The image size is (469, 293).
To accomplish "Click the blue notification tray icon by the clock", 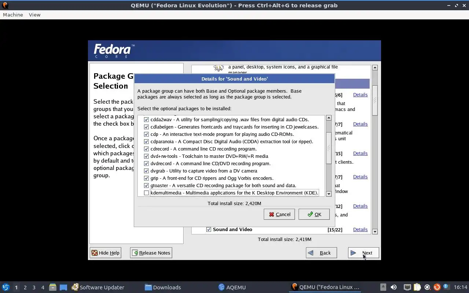I will pyautogui.click(x=446, y=287).
